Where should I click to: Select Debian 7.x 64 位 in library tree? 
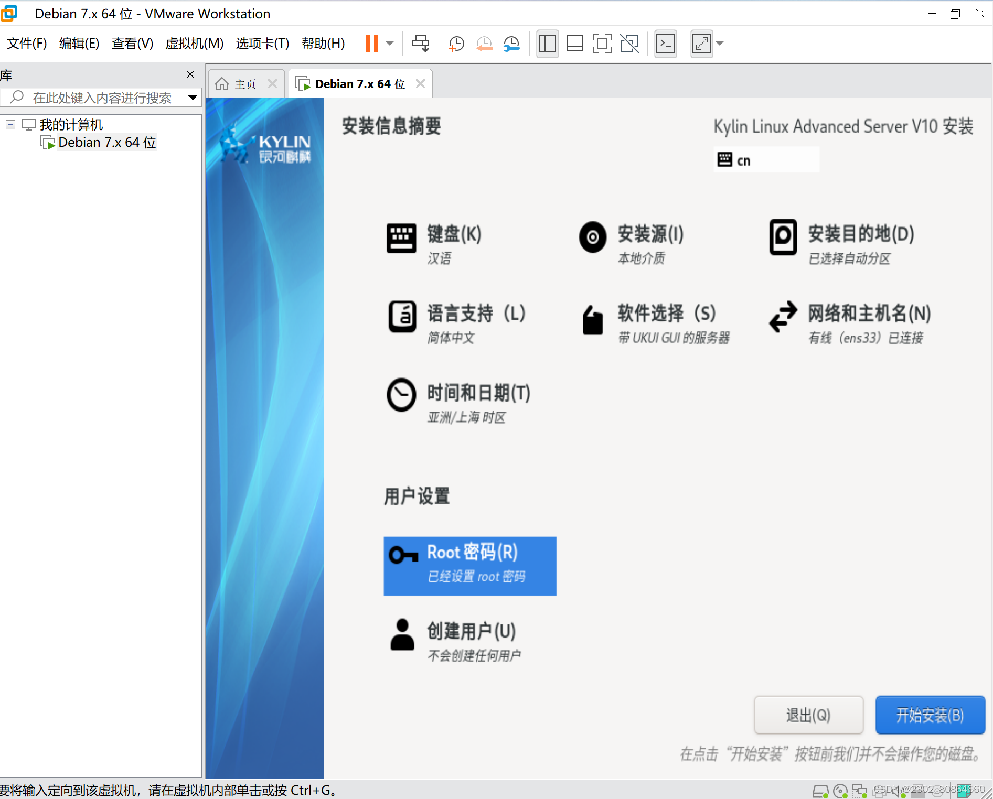coord(107,143)
